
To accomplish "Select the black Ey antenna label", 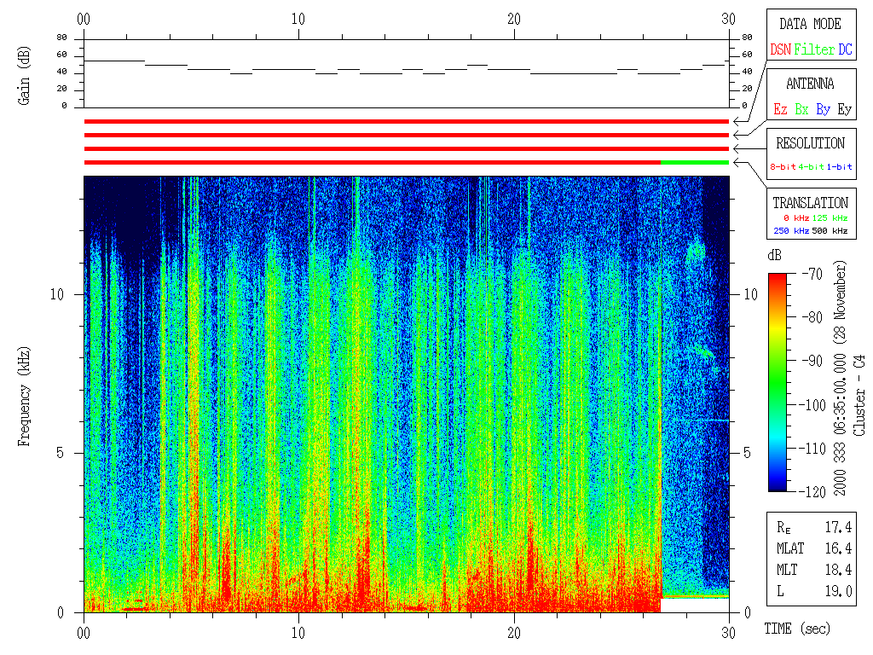I will pos(844,109).
